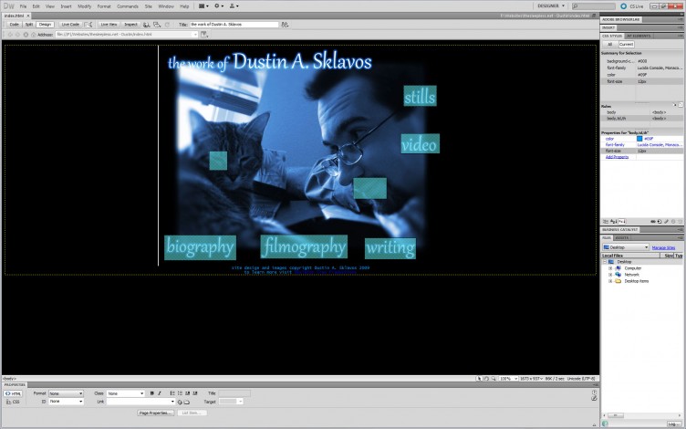Viewport: 686px width, 429px height.
Task: Click the color swatch for #09F
Action: (x=639, y=139)
